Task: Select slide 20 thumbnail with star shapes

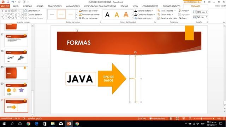Action: [x=16, y=89]
